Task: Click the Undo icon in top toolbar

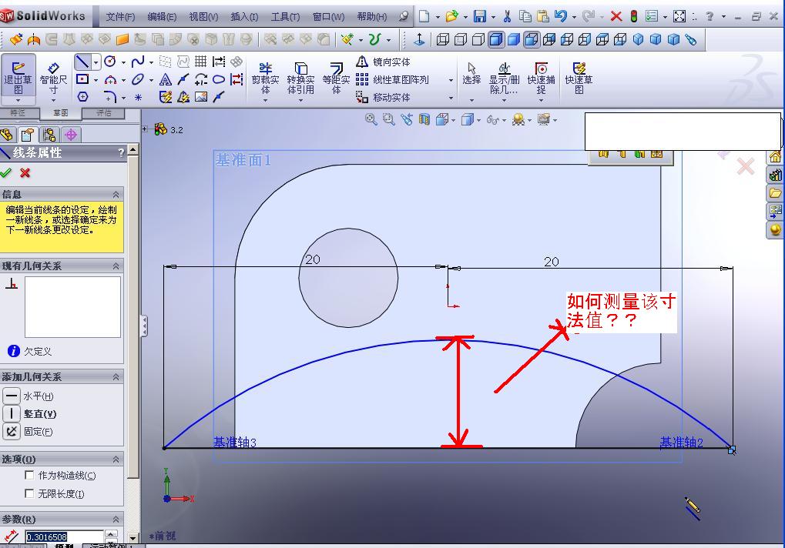Action: tap(561, 16)
